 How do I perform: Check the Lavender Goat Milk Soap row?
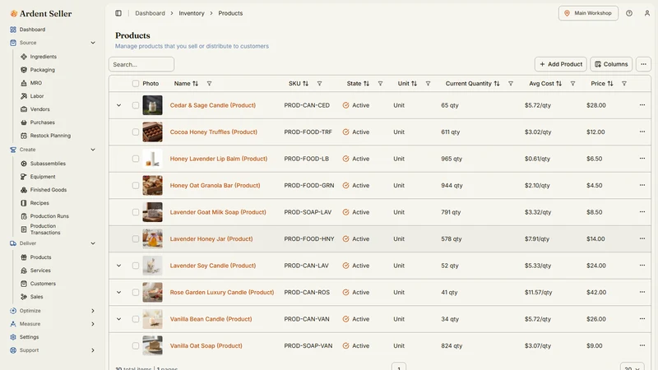coord(136,212)
